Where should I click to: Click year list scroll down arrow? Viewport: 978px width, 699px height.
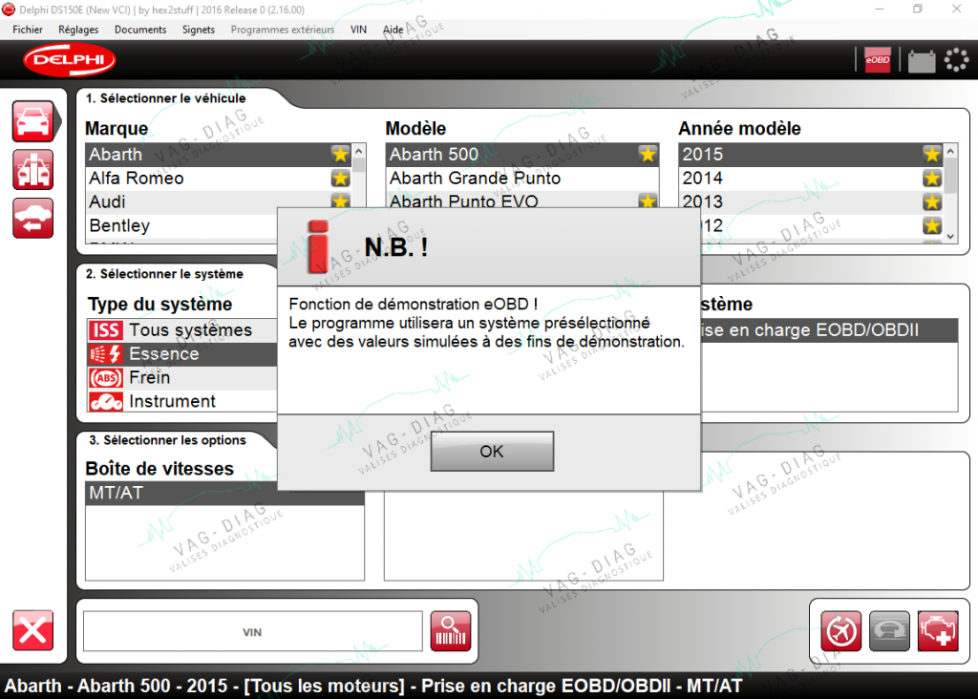[950, 236]
